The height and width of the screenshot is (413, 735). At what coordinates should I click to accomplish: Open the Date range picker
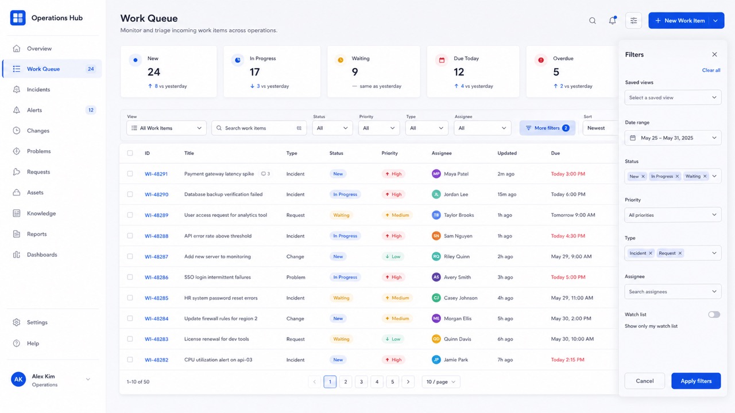click(x=673, y=138)
